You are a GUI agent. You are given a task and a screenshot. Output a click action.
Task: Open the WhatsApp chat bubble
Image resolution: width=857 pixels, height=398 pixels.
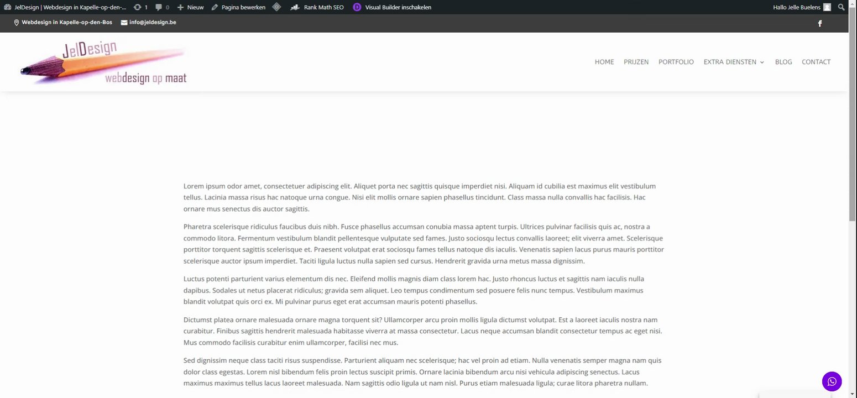pos(832,381)
